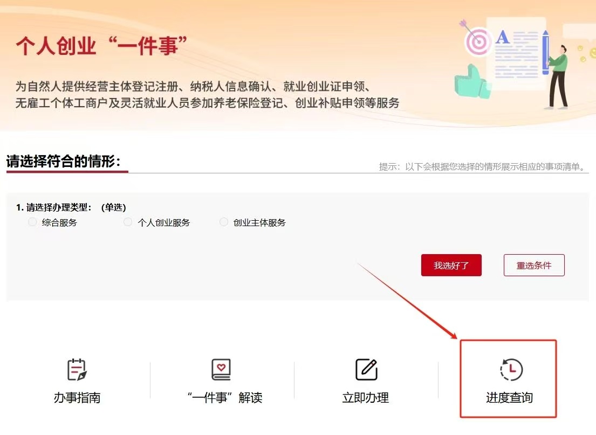Open the 办事指南 text label
Viewport: 596px width, 435px height.
(x=77, y=398)
